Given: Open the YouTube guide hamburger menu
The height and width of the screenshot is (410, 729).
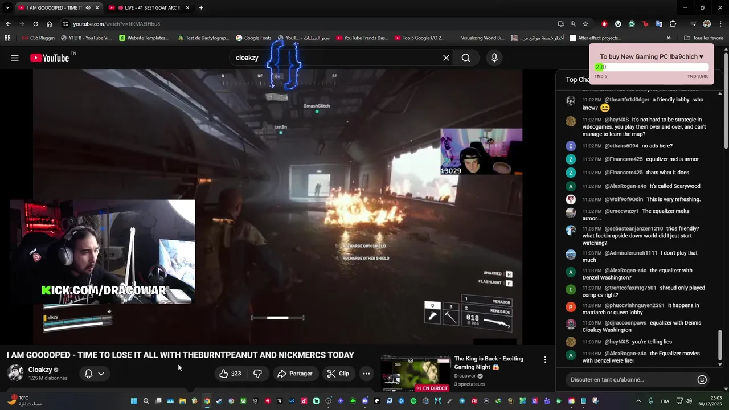Looking at the screenshot, I should [x=15, y=58].
